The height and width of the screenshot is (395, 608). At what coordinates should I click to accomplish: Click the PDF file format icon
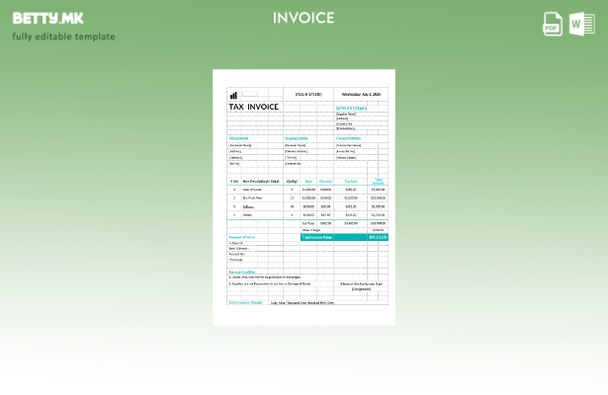coord(553,24)
